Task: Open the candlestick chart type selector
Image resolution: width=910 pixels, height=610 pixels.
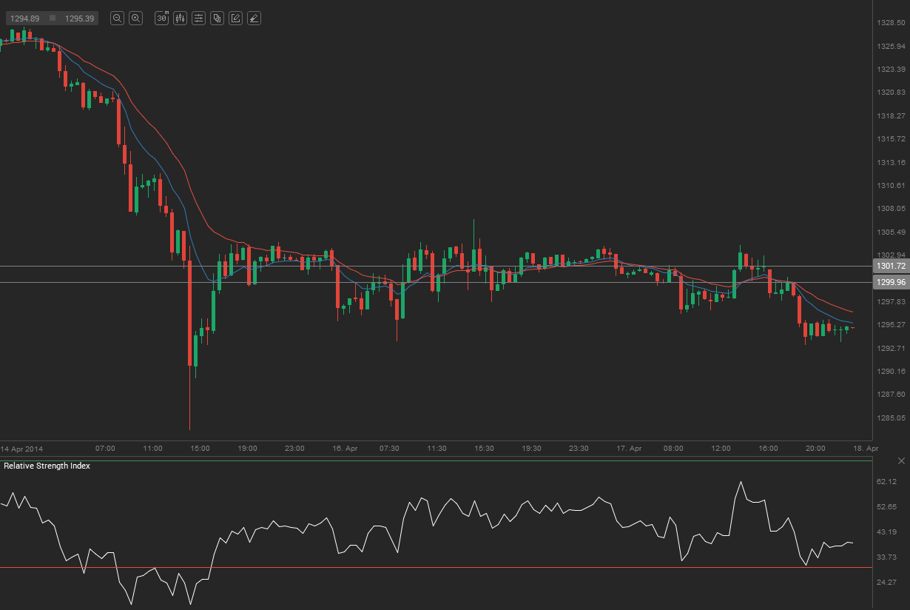Action: pos(180,19)
